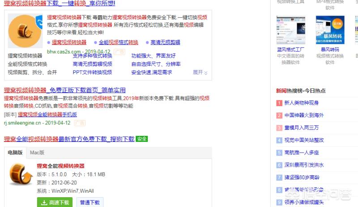The width and height of the screenshot is (358, 207).
Task: Open the 全能视频格式转换 sublink
Action: click(118, 42)
